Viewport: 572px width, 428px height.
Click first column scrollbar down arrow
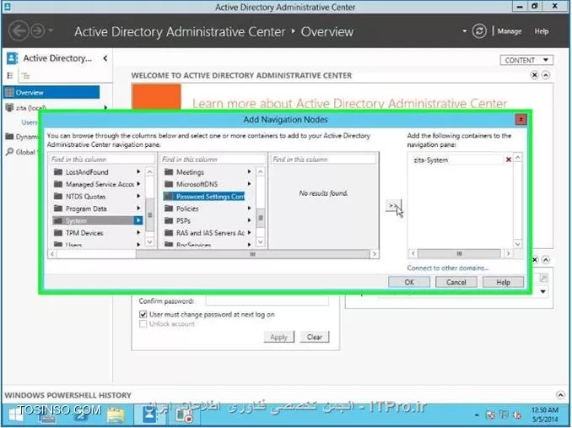click(150, 242)
